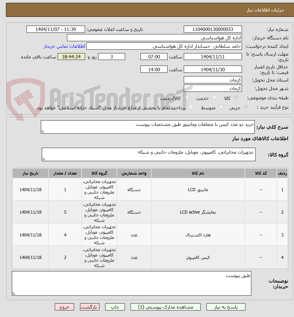Click the گروه کالا column header
The image size is (294, 317).
tap(99, 173)
